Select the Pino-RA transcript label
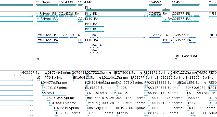Screen dimensions: 217x117 91,24
